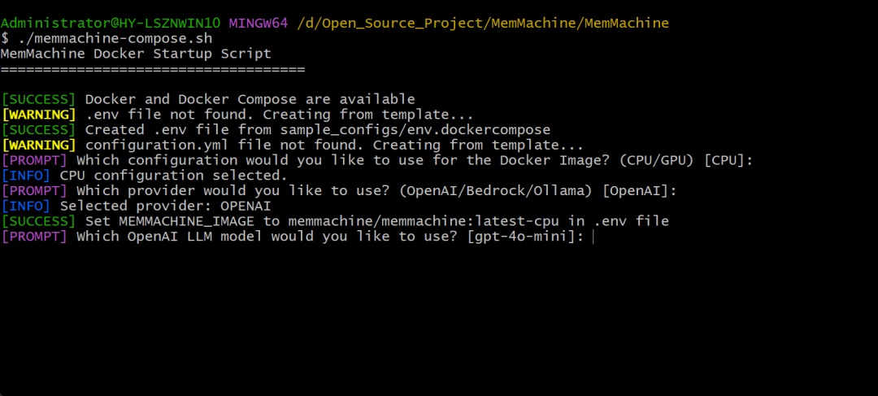Click the MEMMACHINE_IMAGE variable name
Screen dimensions: 878x396
186,221
